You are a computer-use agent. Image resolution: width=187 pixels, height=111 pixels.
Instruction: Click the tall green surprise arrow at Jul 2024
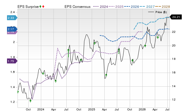pyautogui.click(x=68, y=53)
